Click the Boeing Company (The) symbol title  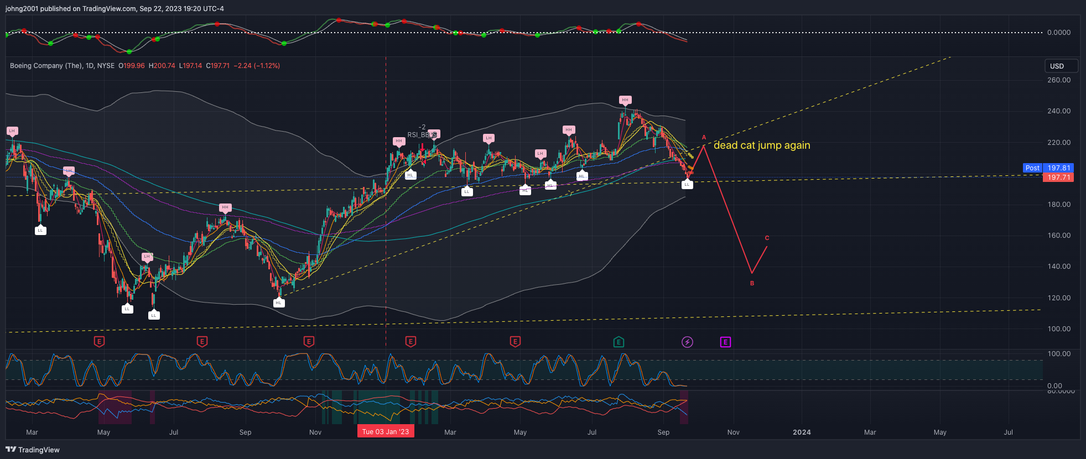pyautogui.click(x=46, y=65)
